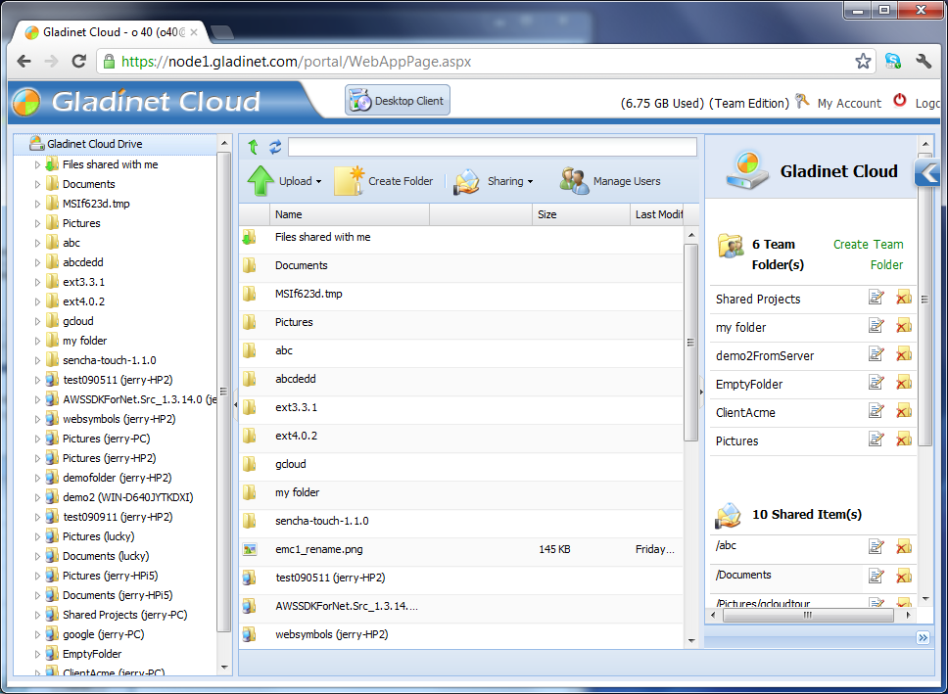Image resolution: width=948 pixels, height=694 pixels.
Task: Click the delete icon for Shared Projects
Action: [x=904, y=297]
